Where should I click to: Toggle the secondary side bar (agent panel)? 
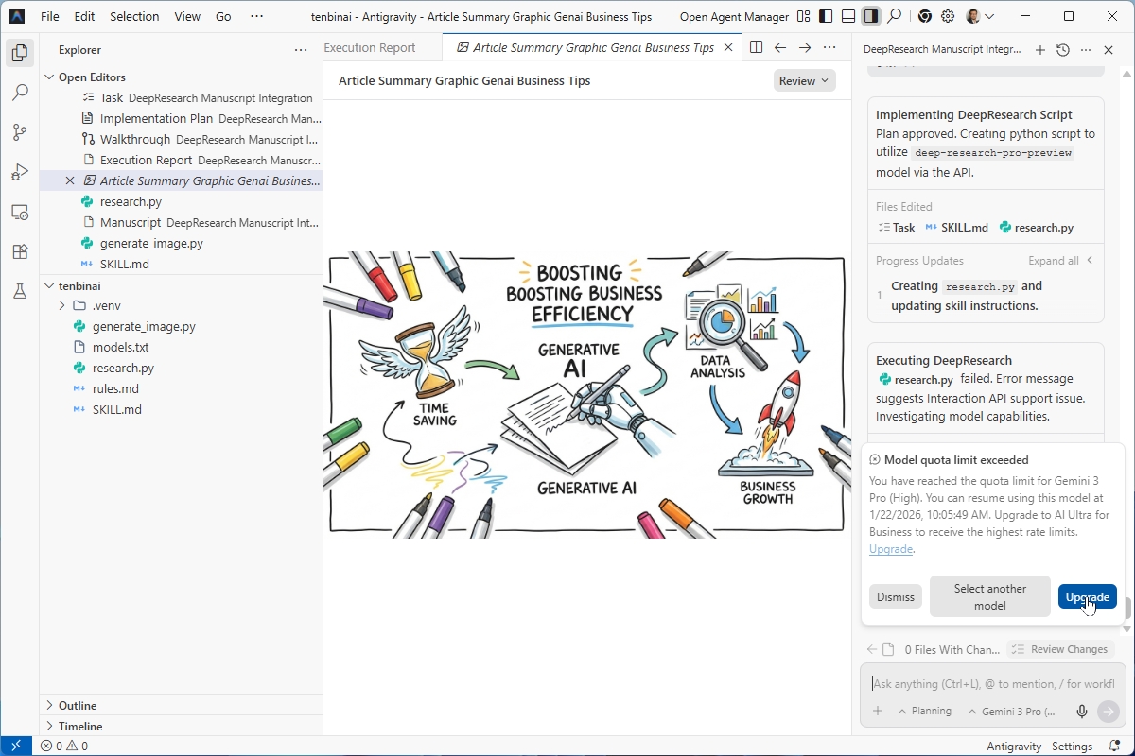click(x=871, y=17)
